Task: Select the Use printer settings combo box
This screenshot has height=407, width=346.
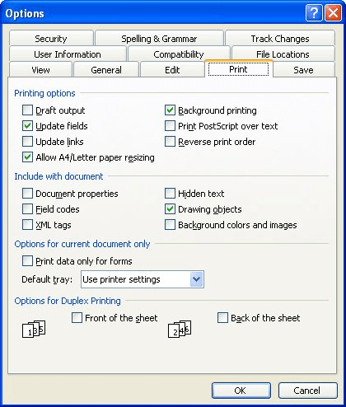Action: click(x=143, y=279)
